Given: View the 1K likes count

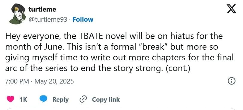Looking at the screenshot, I should click(24, 100).
